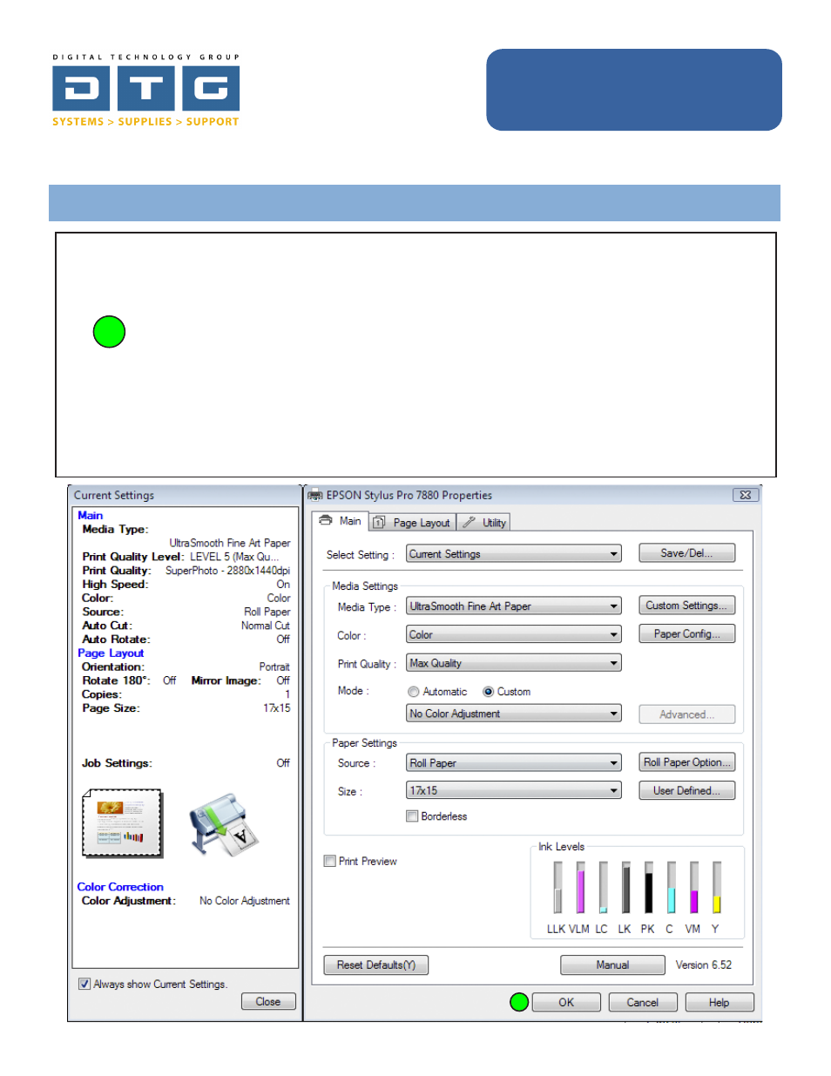The image size is (831, 1076).
Task: Open the Select Setting dropdown
Action: (x=514, y=554)
